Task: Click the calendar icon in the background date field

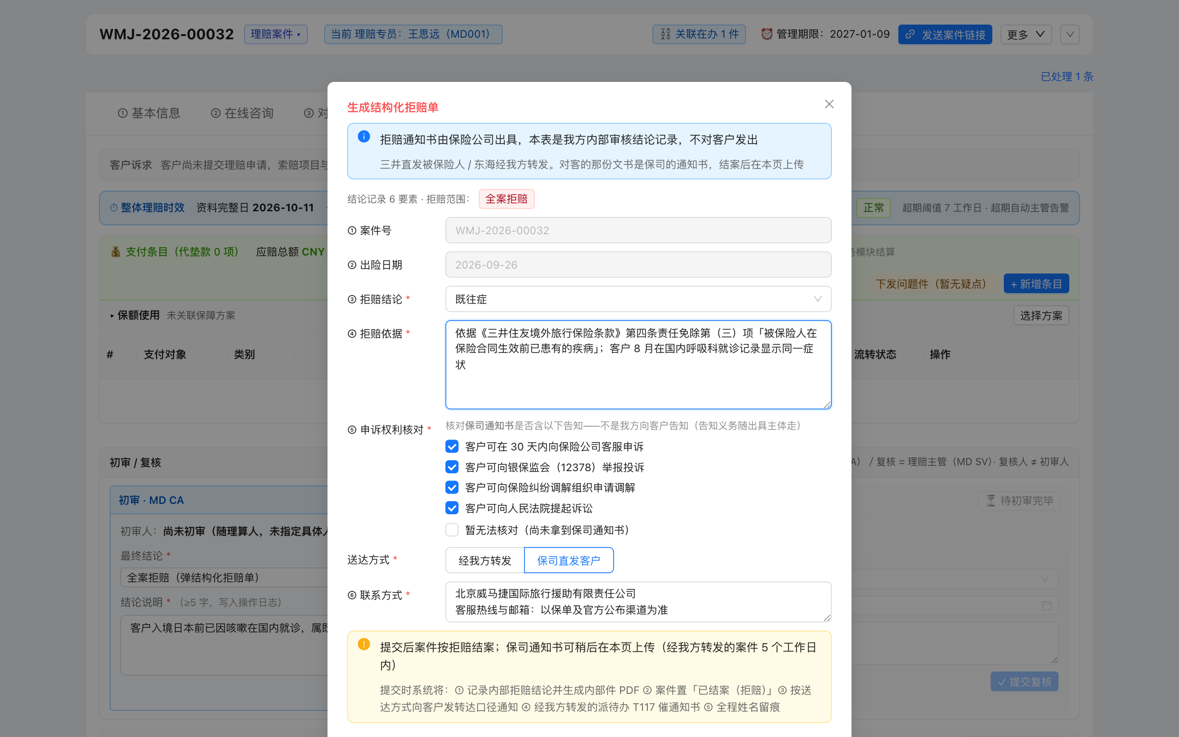Action: click(x=1046, y=605)
